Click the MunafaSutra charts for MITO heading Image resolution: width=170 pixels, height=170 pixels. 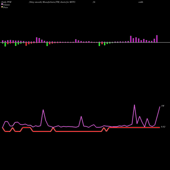pos(52,2)
